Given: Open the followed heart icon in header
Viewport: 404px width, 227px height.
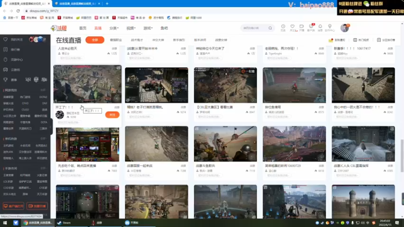Looking at the screenshot, I should tap(292, 28).
